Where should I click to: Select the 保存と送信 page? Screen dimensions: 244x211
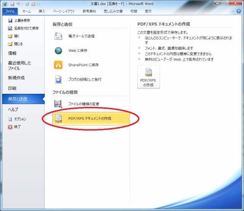click(23, 99)
